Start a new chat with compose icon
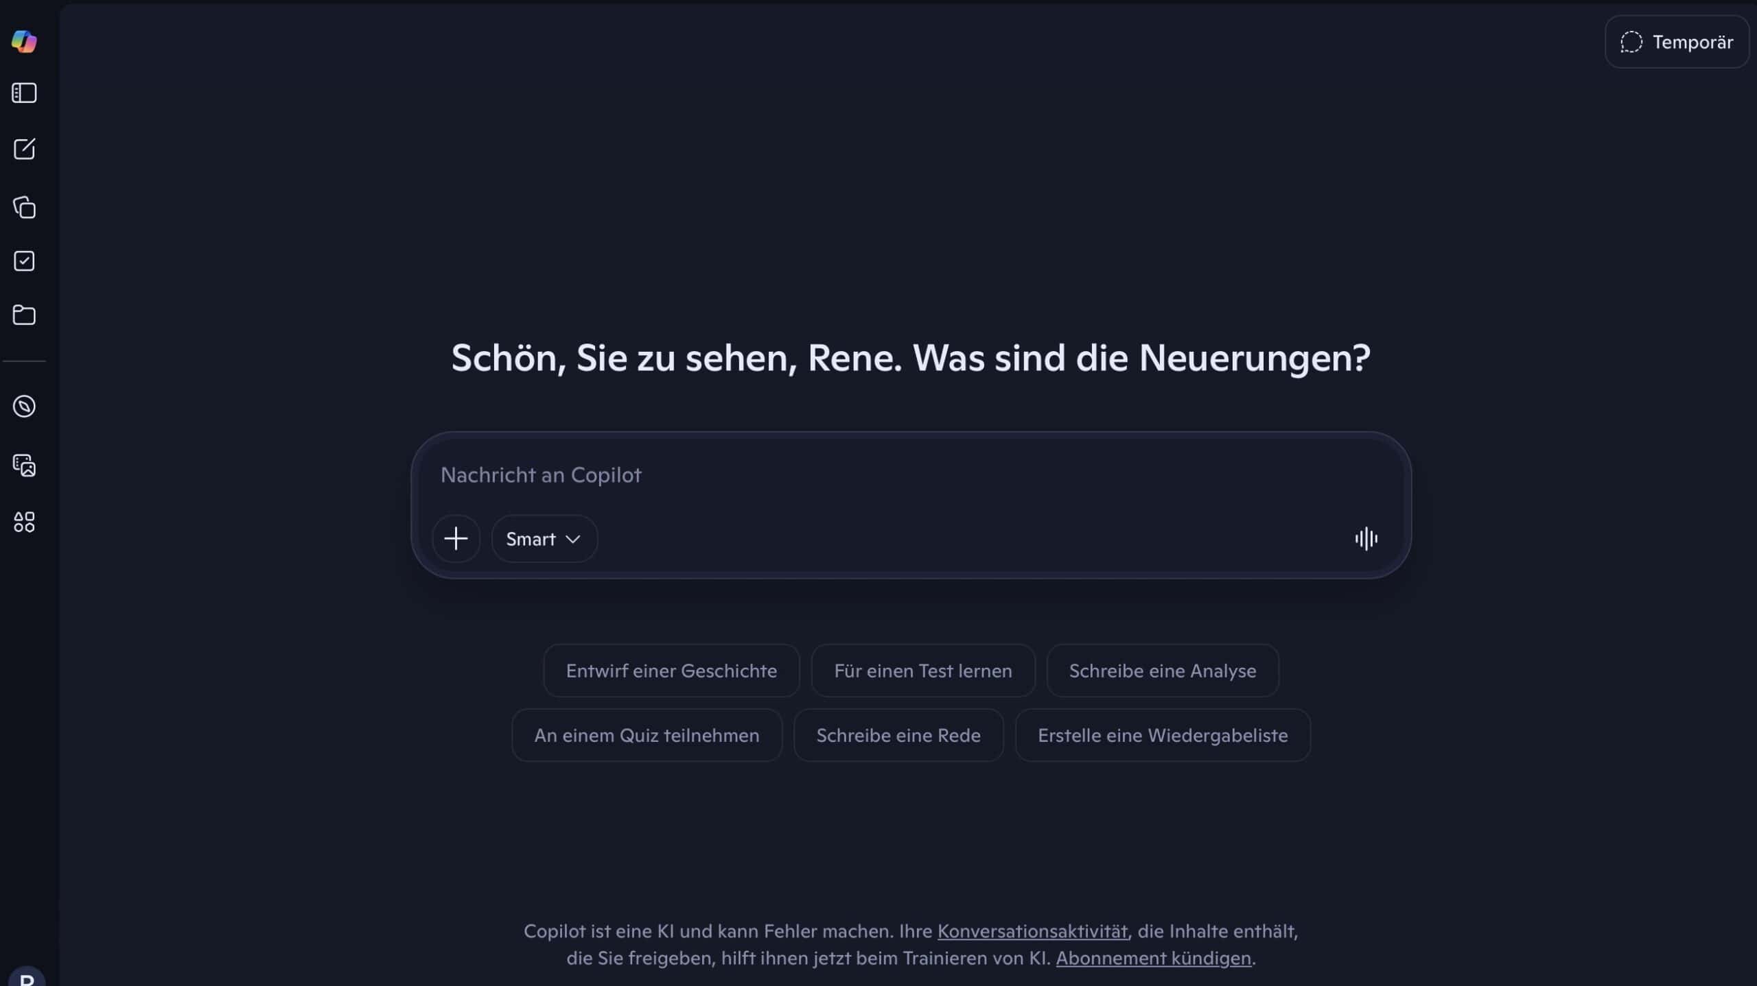 pyautogui.click(x=24, y=149)
